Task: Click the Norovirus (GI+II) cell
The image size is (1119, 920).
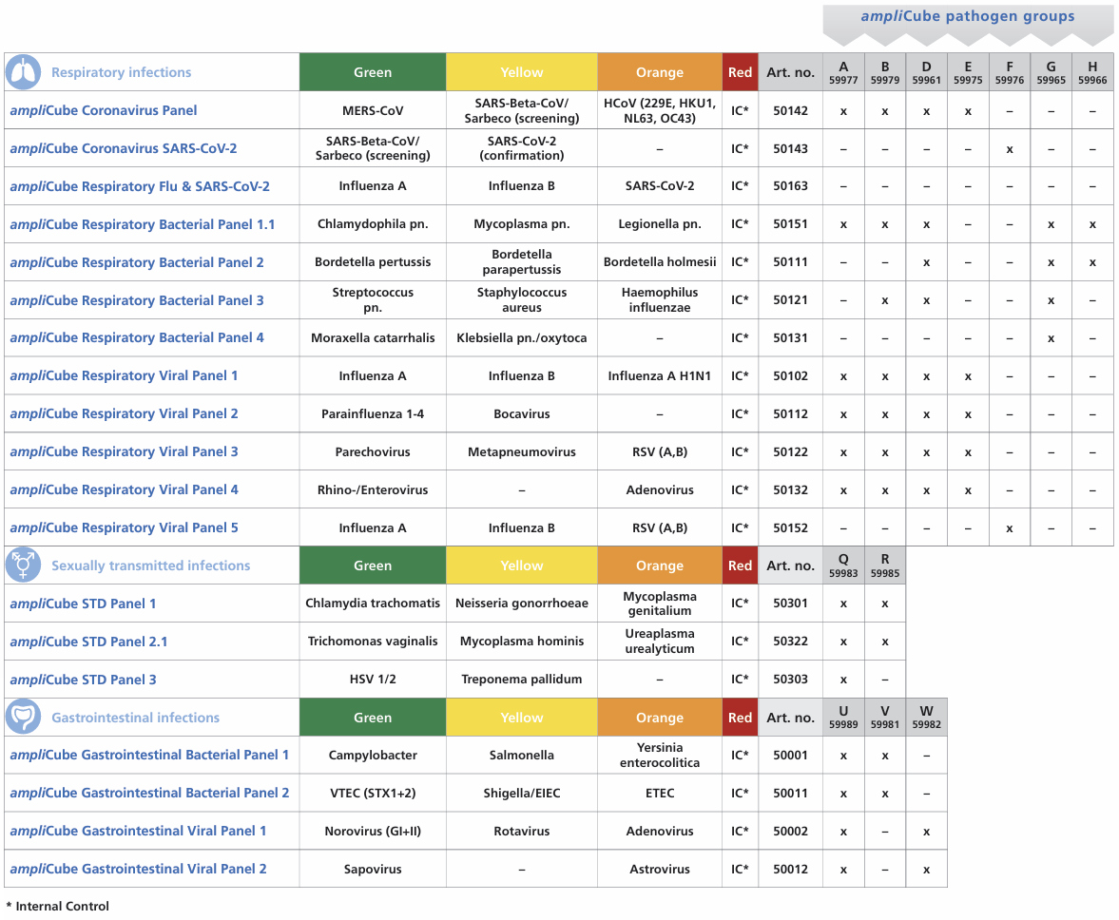Action: click(x=373, y=831)
